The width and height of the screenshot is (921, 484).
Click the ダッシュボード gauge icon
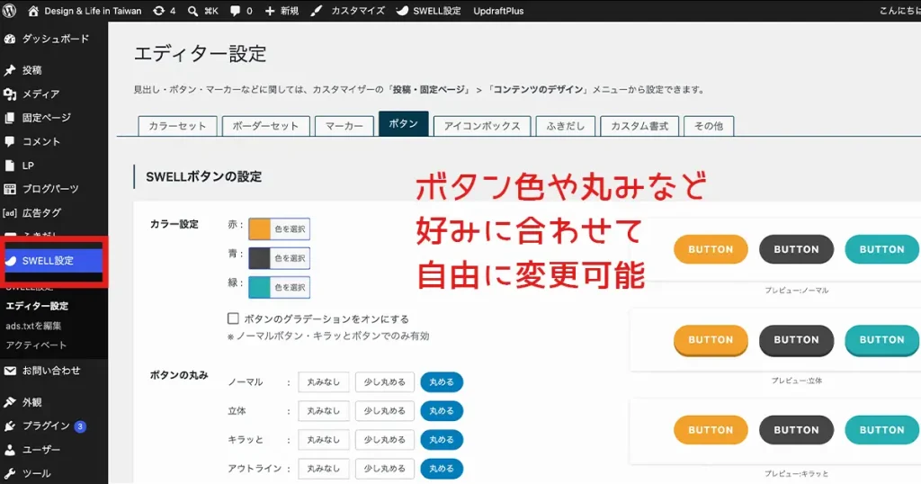tap(9, 39)
